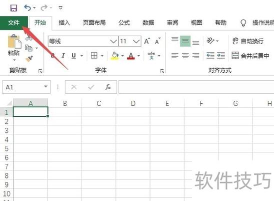This screenshot has width=274, height=201.
Task: Toggle italic formatting
Action: coord(63,56)
